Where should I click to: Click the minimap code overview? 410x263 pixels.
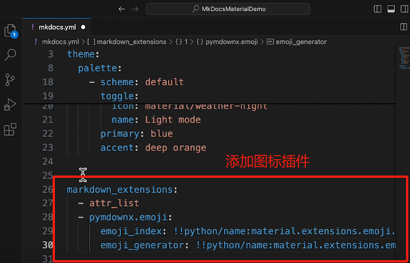pyautogui.click(x=403, y=58)
